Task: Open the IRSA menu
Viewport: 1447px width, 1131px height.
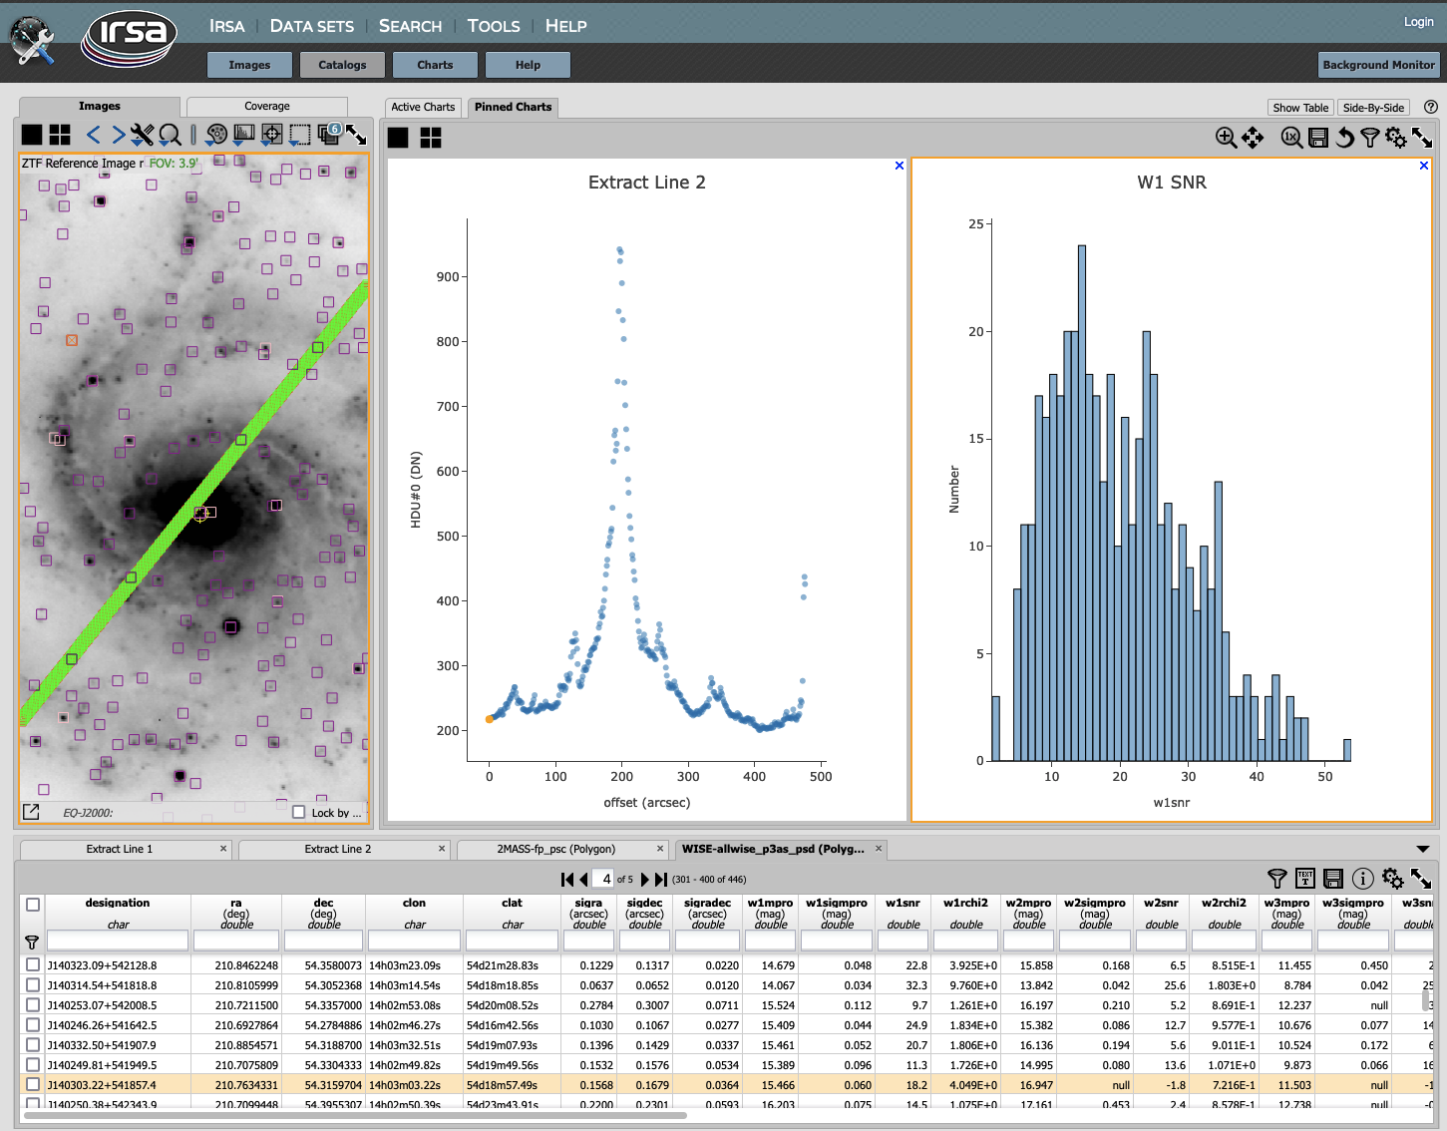Action: (x=226, y=26)
